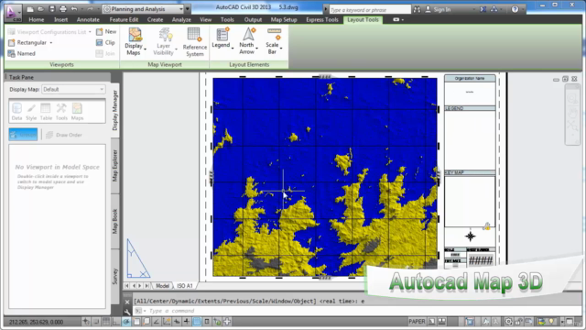This screenshot has height=330, width=586.
Task: Toggle highlighted Polar Tracking in status bar
Action: [x=126, y=322]
